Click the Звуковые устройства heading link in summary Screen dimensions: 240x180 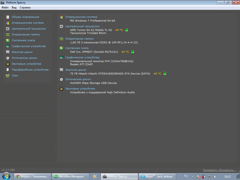pos(80,89)
